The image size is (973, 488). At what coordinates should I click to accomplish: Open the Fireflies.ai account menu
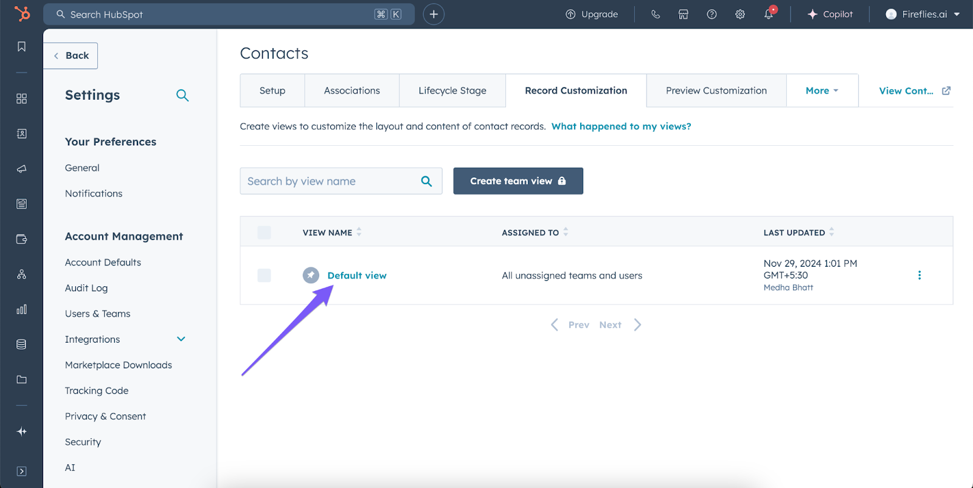923,15
